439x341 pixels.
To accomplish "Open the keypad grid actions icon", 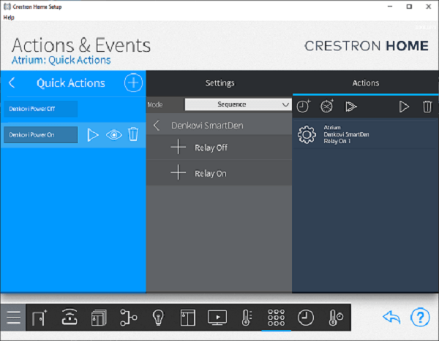I will click(276, 317).
